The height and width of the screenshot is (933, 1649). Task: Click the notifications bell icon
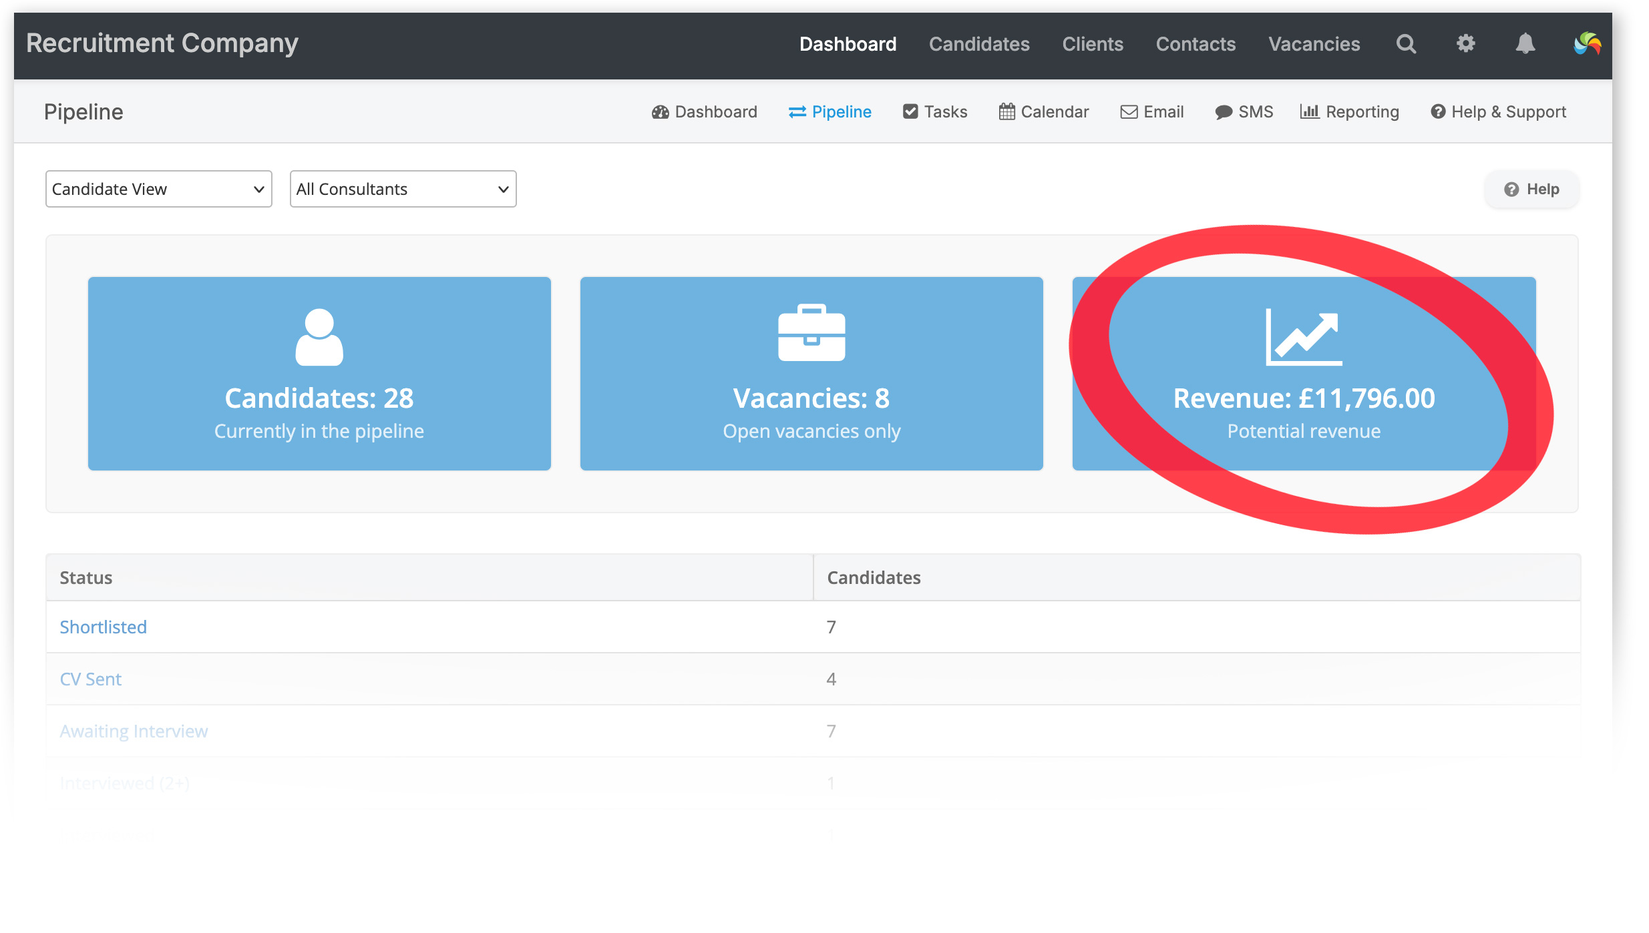[x=1525, y=44]
